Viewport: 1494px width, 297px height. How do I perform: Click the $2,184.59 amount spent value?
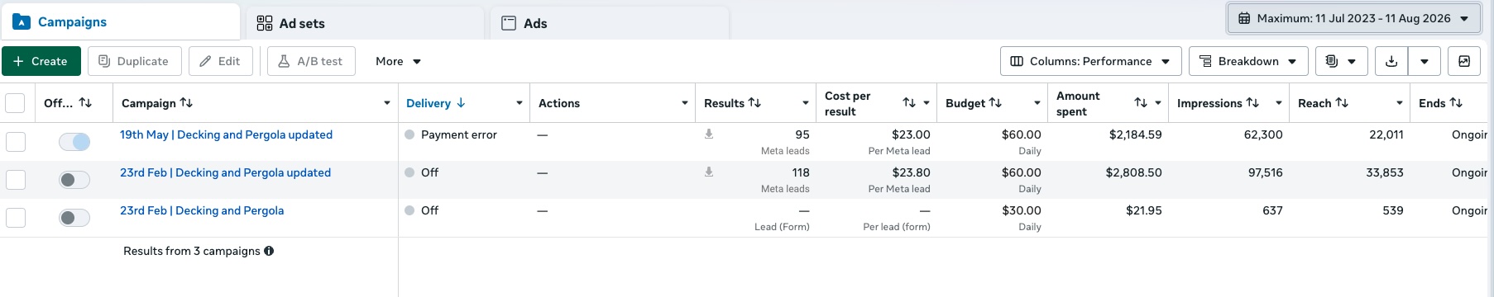tap(1135, 134)
